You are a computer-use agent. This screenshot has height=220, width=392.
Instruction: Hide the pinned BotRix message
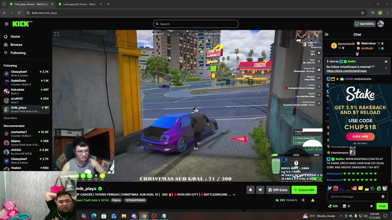point(386,61)
